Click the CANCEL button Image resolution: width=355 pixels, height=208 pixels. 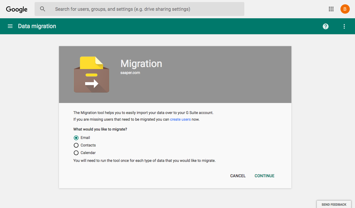(238, 176)
